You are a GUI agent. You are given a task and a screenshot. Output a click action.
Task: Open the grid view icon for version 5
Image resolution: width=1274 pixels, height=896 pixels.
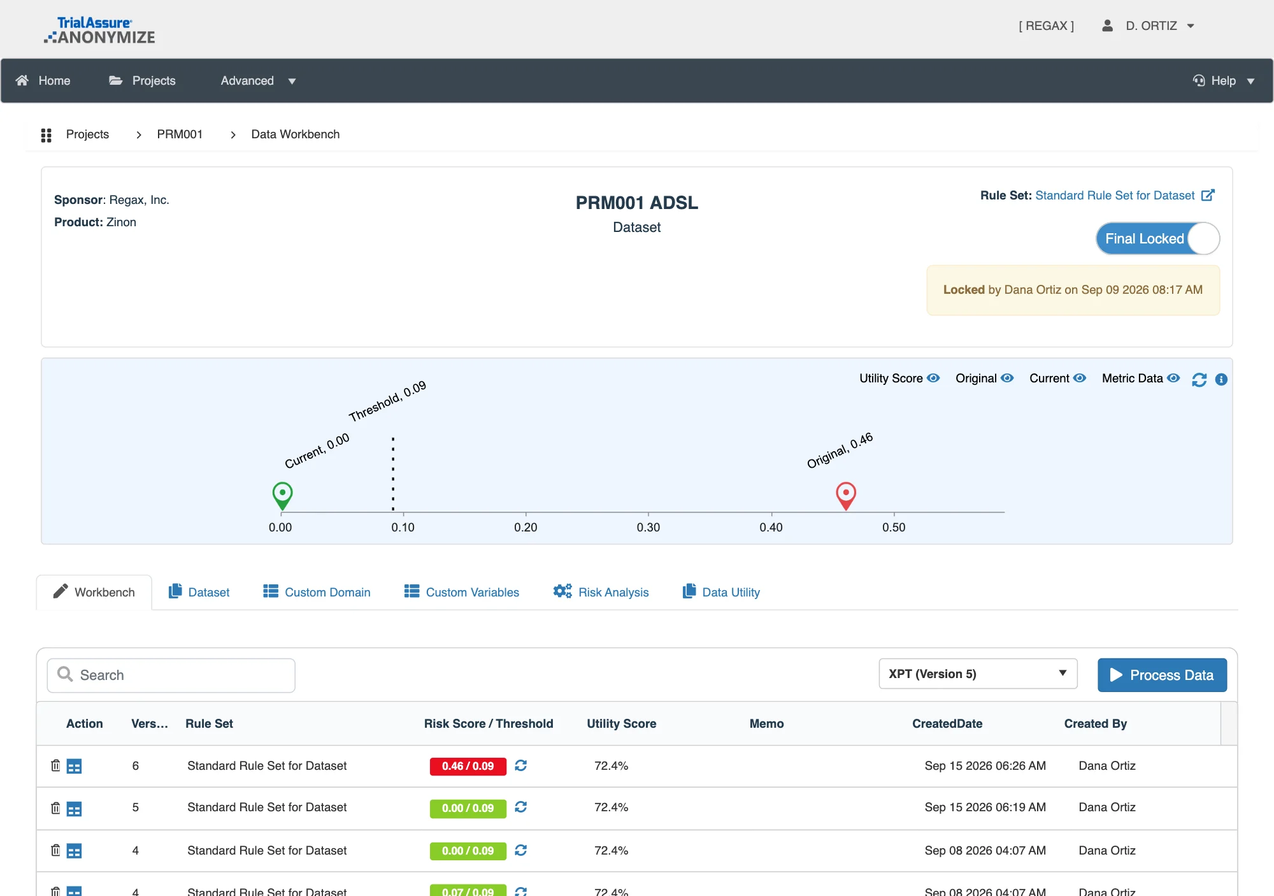point(75,809)
